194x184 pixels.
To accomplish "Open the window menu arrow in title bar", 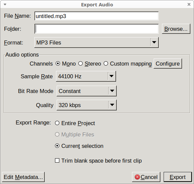I will [x=5, y=4].
